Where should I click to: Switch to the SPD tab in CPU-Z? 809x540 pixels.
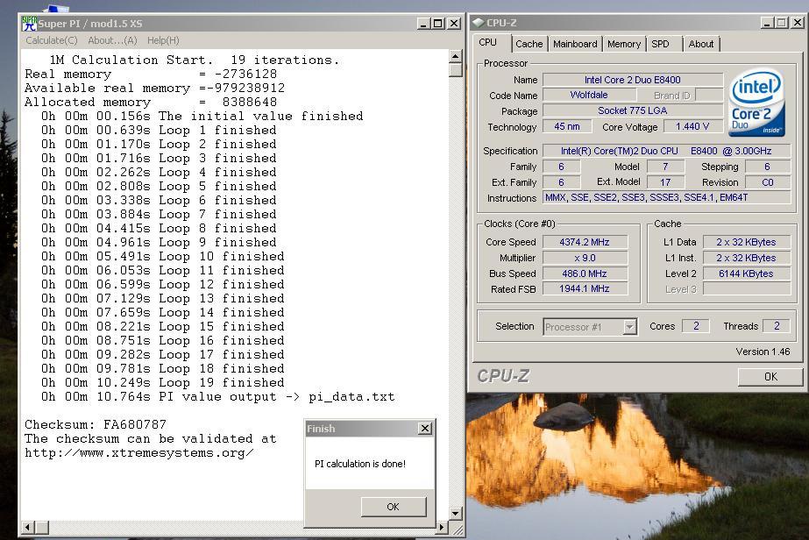(x=660, y=44)
